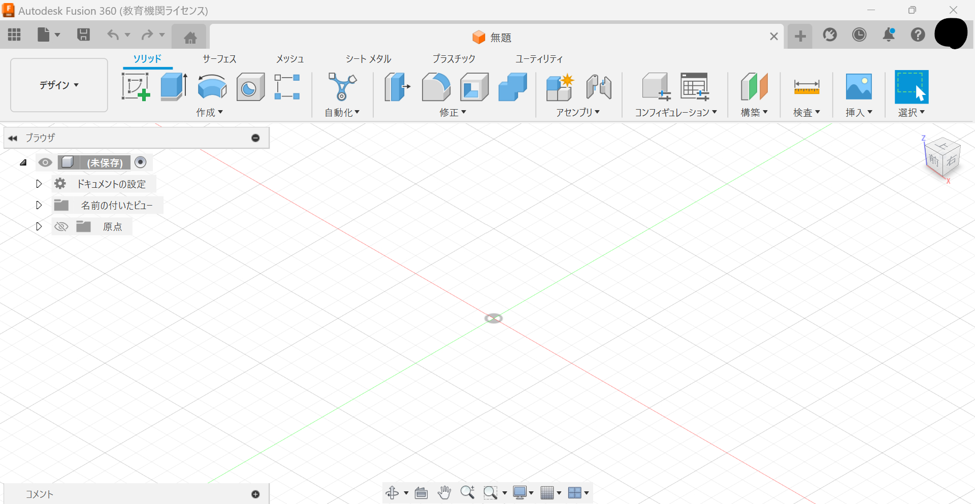Screen dimensions: 975x504
Task: Open the data panel grid icon
Action: click(x=14, y=35)
